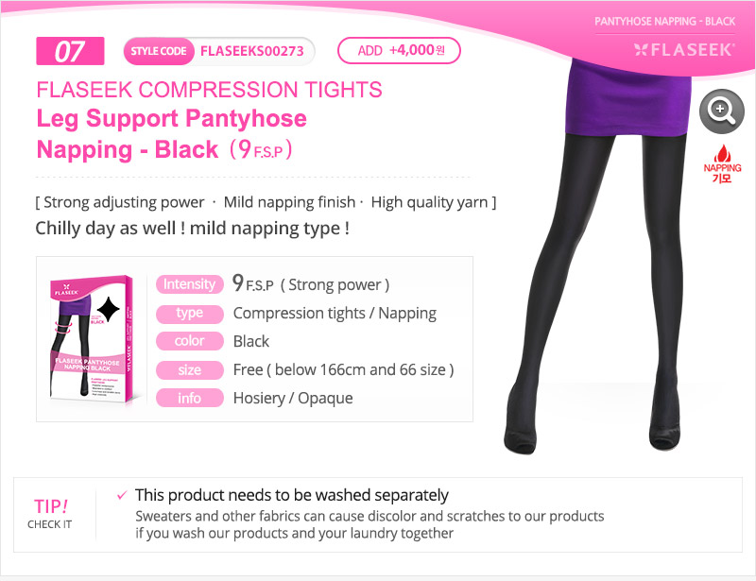Click the TIP! CHECK IT label
Image resolution: width=756 pixels, height=581 pixels.
[x=50, y=514]
